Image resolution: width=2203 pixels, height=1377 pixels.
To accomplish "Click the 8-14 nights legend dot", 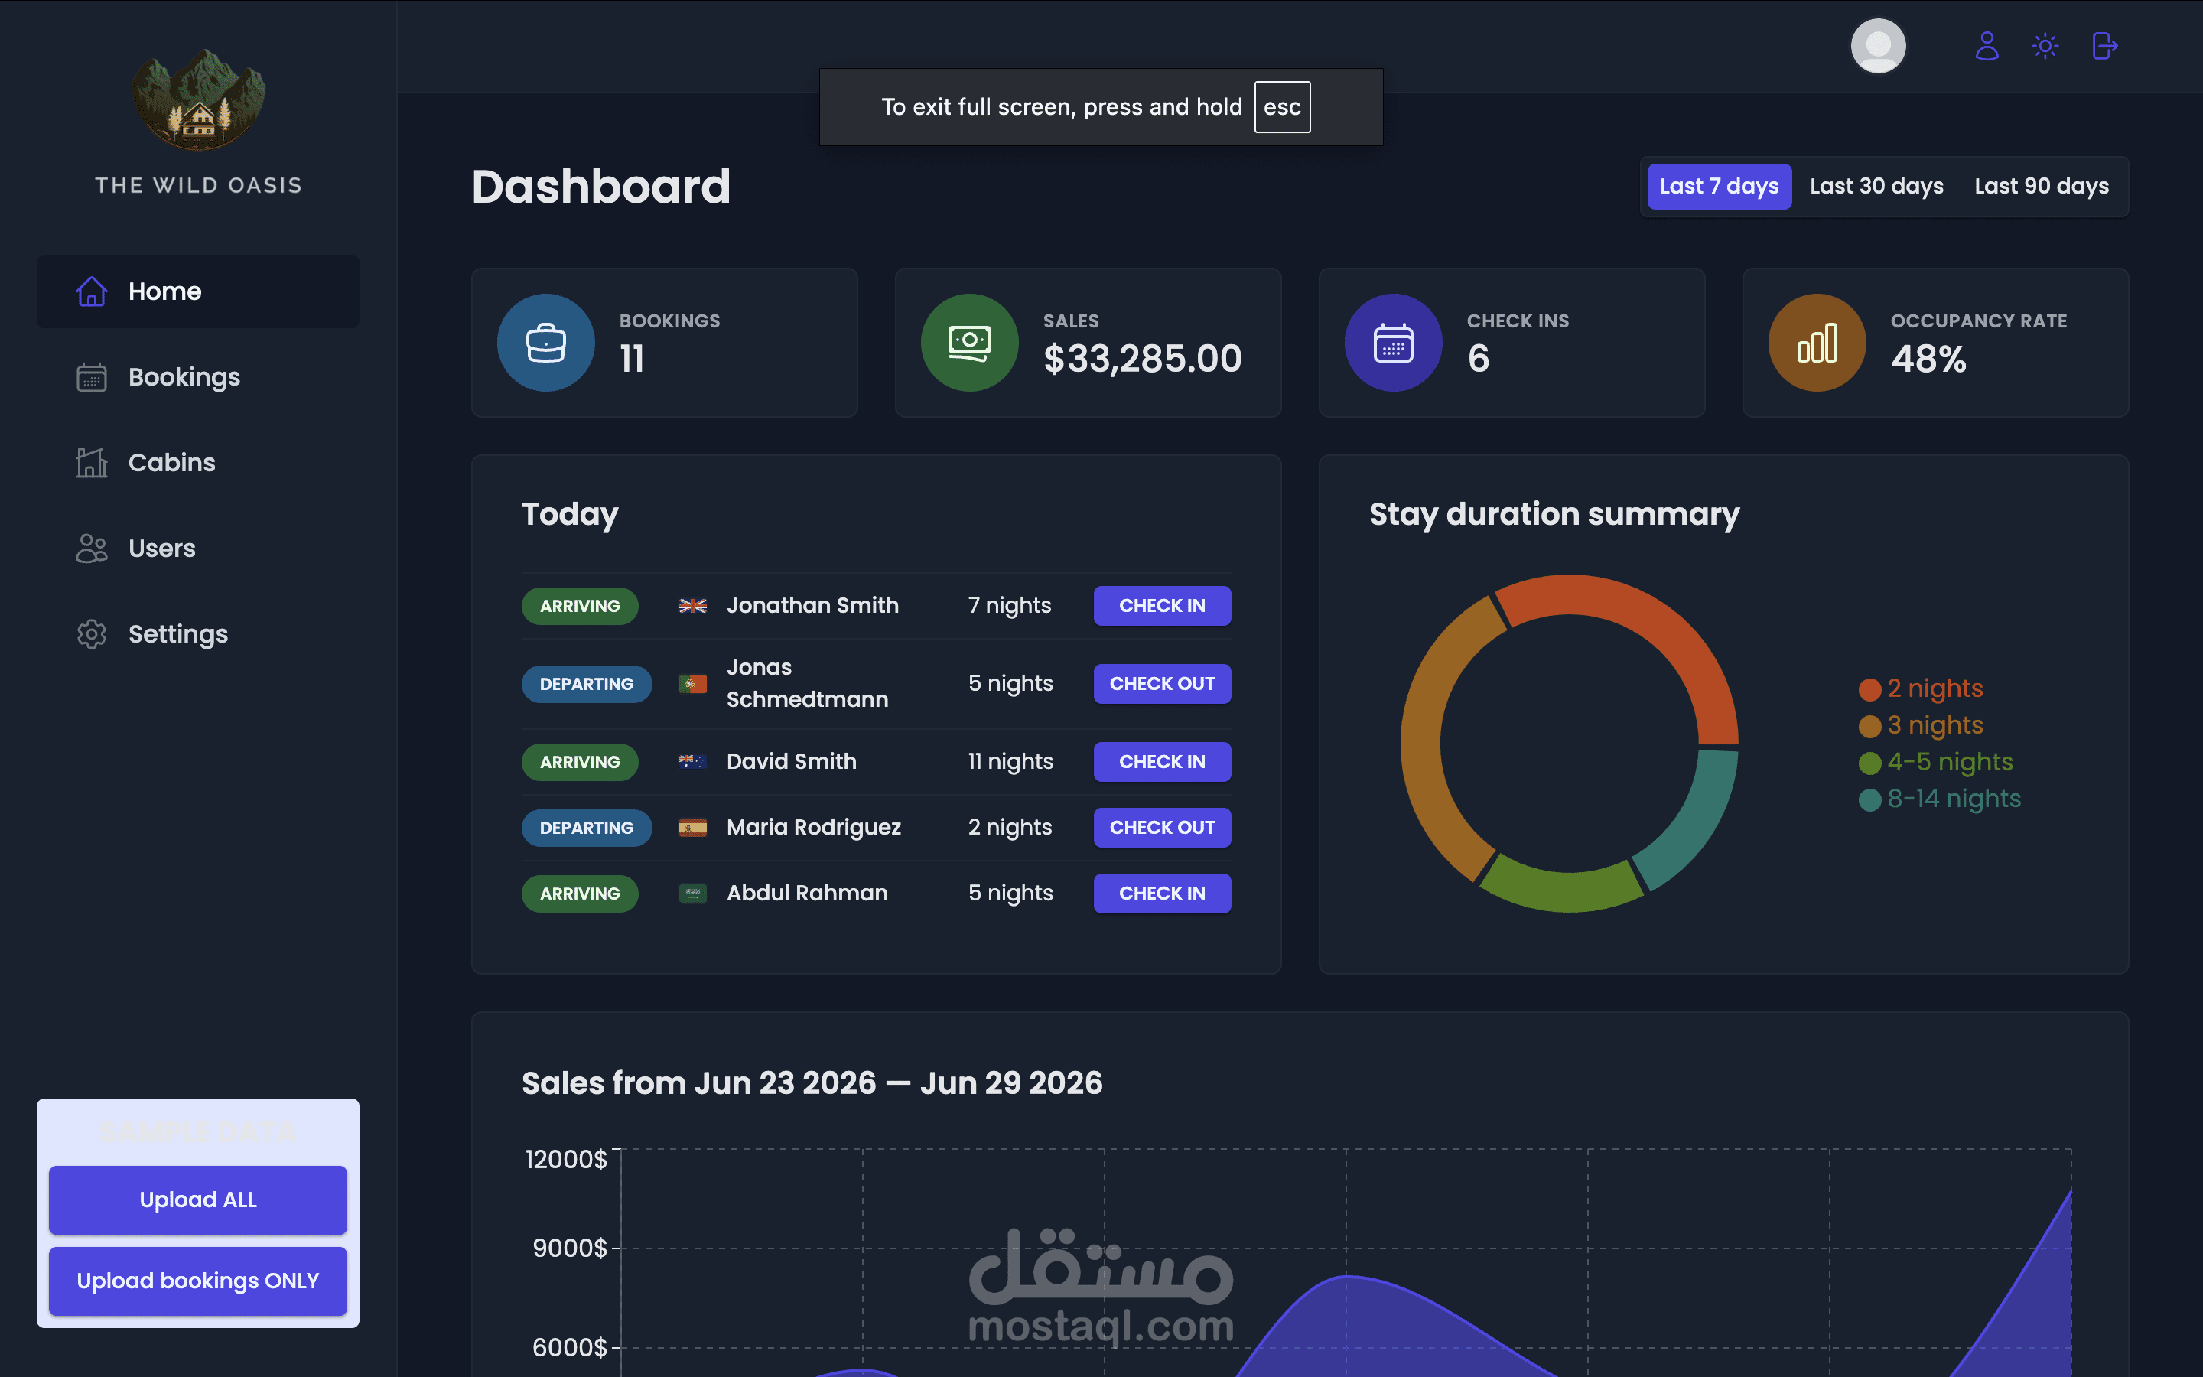I will pos(1869,799).
